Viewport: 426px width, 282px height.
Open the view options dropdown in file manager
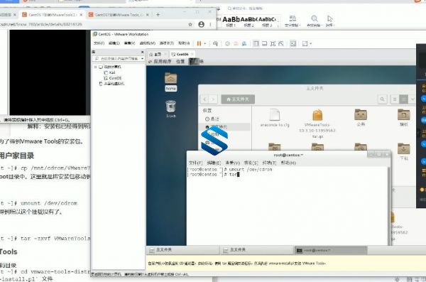(413, 99)
